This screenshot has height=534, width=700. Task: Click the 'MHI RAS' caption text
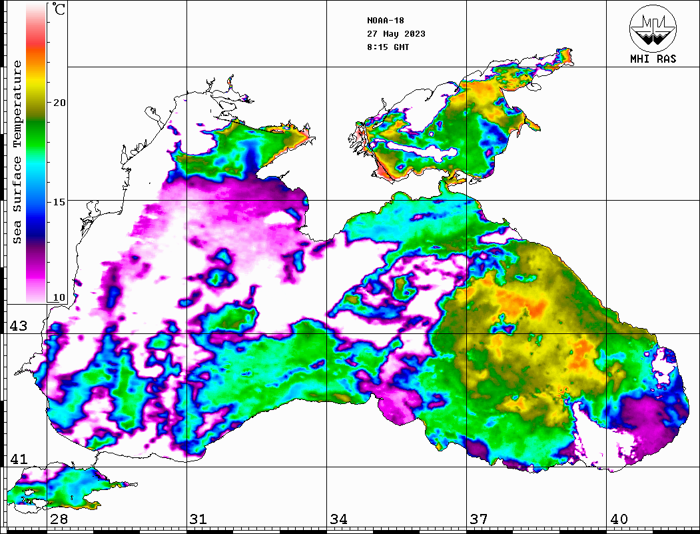coord(653,59)
